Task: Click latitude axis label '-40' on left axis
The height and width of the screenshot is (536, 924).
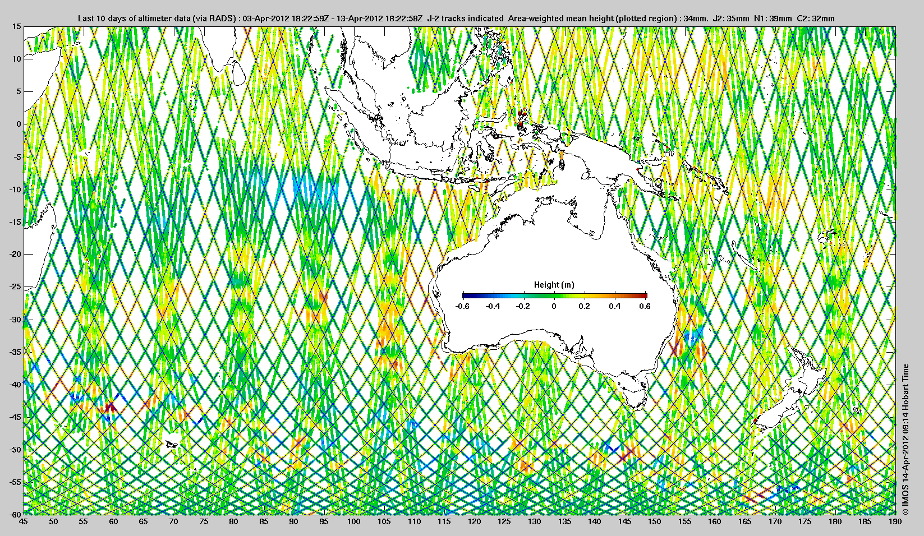Action: click(15, 385)
